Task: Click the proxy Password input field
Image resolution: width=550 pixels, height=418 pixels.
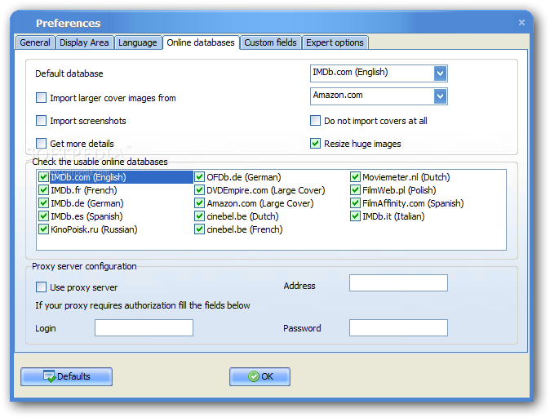Action: (x=398, y=328)
